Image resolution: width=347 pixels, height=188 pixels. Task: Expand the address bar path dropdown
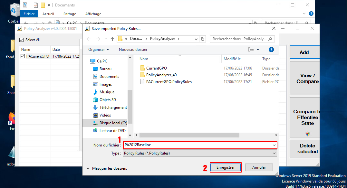(196, 39)
